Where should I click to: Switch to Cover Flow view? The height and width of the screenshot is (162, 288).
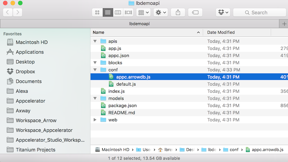[x=128, y=12]
